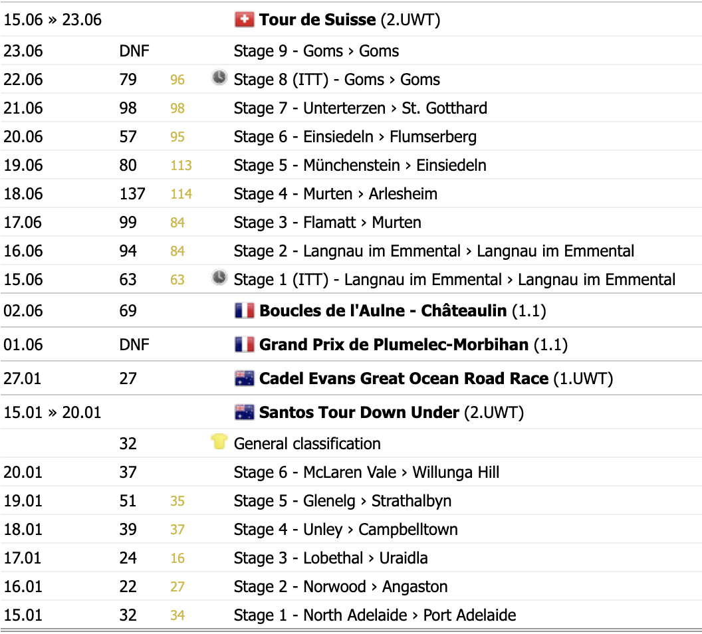Open Stage 9 Goms to Goms
The height and width of the screenshot is (634, 702).
[316, 51]
